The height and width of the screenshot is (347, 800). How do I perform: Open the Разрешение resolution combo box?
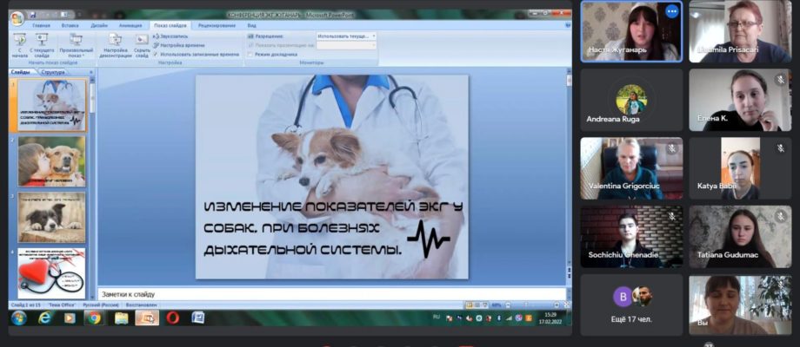[x=346, y=36]
